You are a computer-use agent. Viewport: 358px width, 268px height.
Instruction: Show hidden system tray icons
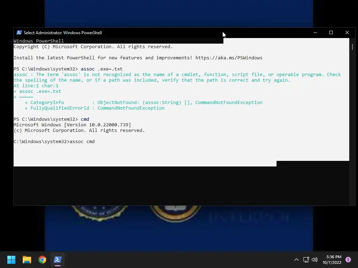click(x=296, y=260)
